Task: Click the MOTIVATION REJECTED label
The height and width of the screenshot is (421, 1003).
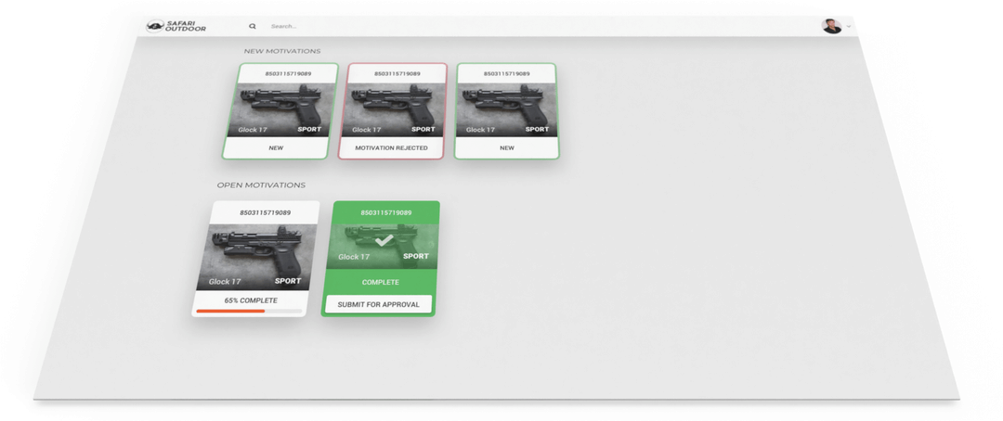Action: (x=392, y=147)
